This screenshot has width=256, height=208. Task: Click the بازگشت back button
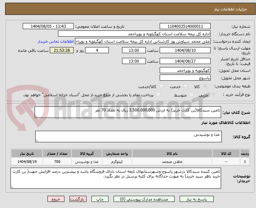click(78, 199)
